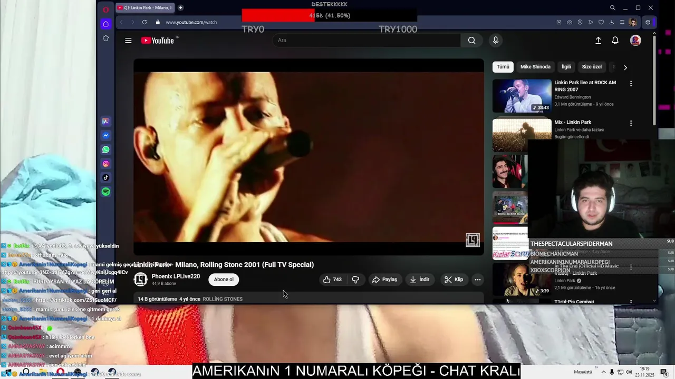The image size is (675, 379).
Task: Open Phoenix LPLive220 channel avatar
Action: tap(141, 280)
